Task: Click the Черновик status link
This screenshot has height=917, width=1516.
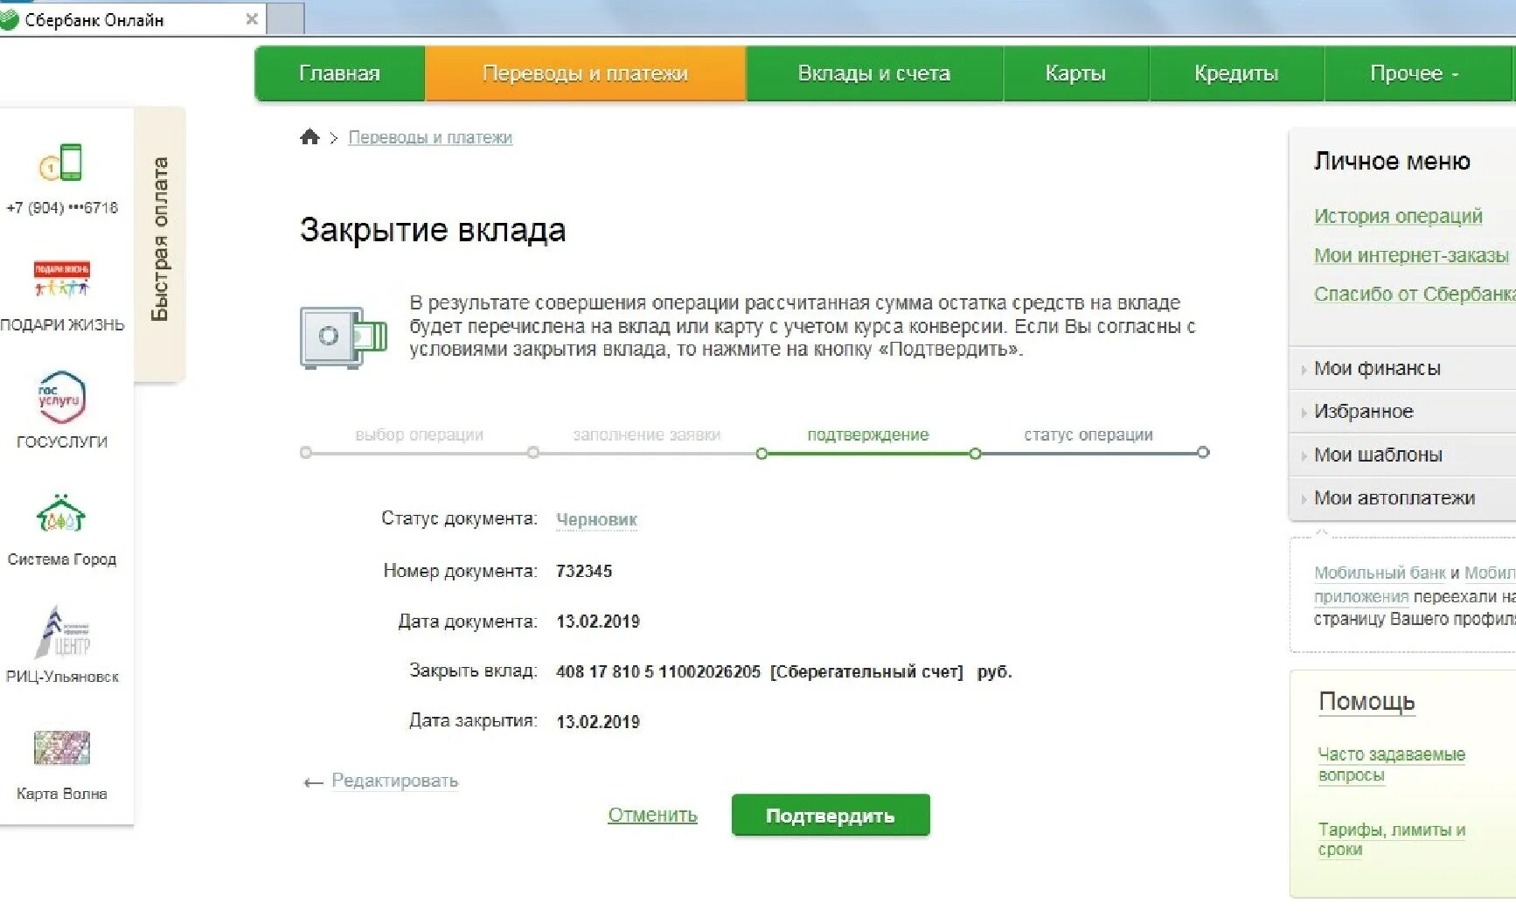Action: pyautogui.click(x=596, y=519)
